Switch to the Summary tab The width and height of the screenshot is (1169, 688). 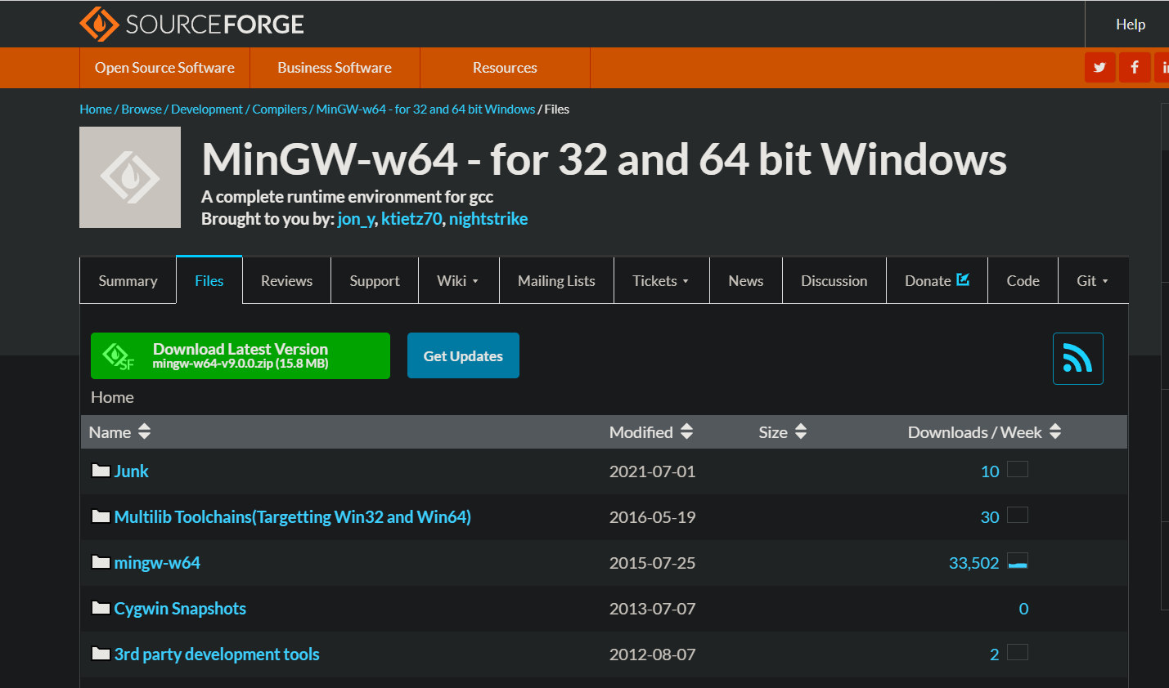(x=128, y=280)
